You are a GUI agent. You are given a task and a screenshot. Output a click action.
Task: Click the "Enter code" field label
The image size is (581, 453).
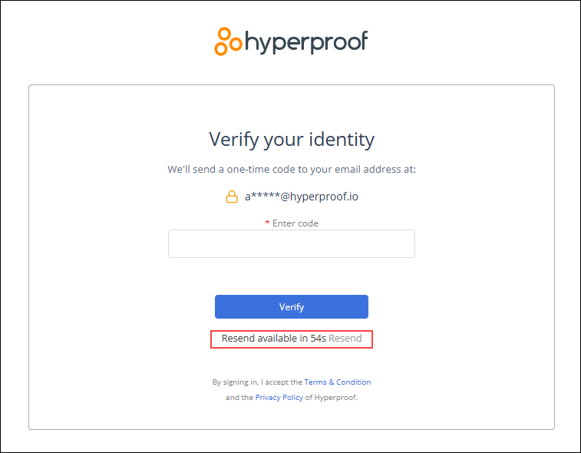click(295, 223)
